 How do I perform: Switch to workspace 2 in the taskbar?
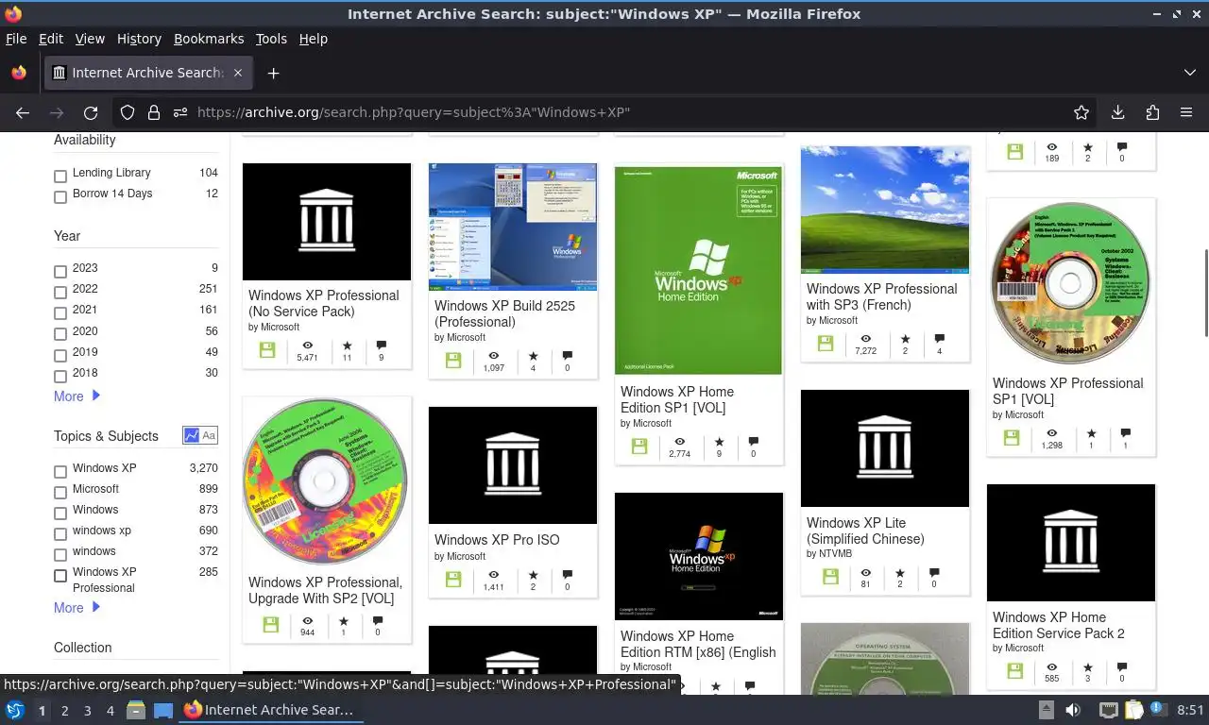tap(64, 710)
